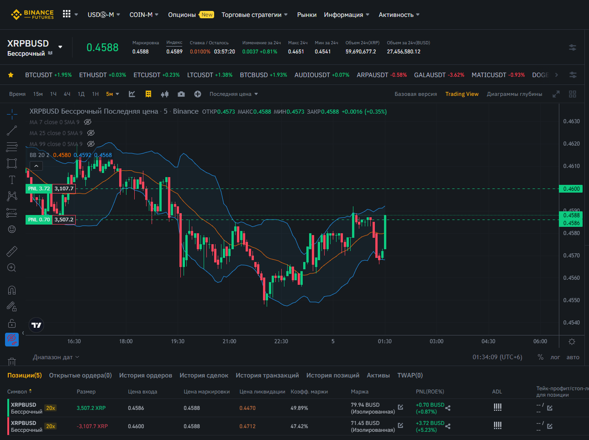Select the rectangle shapes tool
The height and width of the screenshot is (440, 589).
(x=12, y=163)
